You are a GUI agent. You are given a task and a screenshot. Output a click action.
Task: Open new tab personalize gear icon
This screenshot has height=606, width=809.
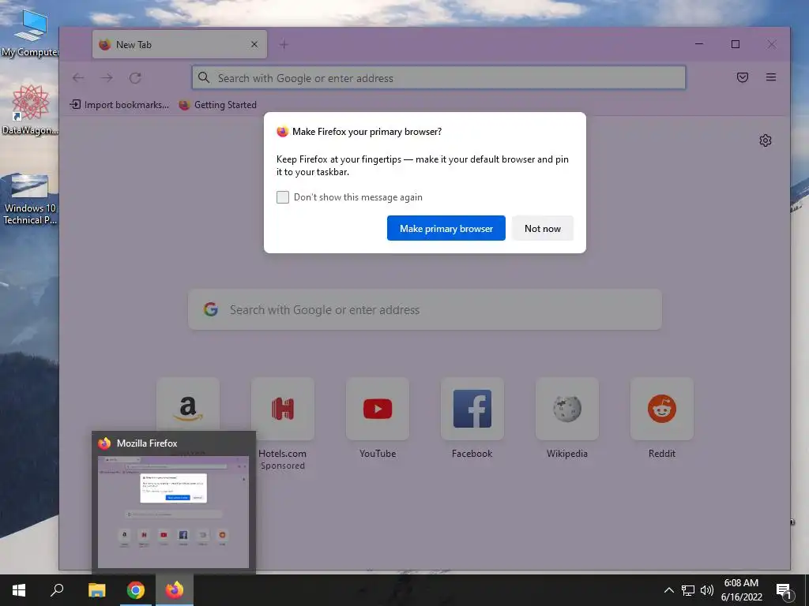click(765, 140)
